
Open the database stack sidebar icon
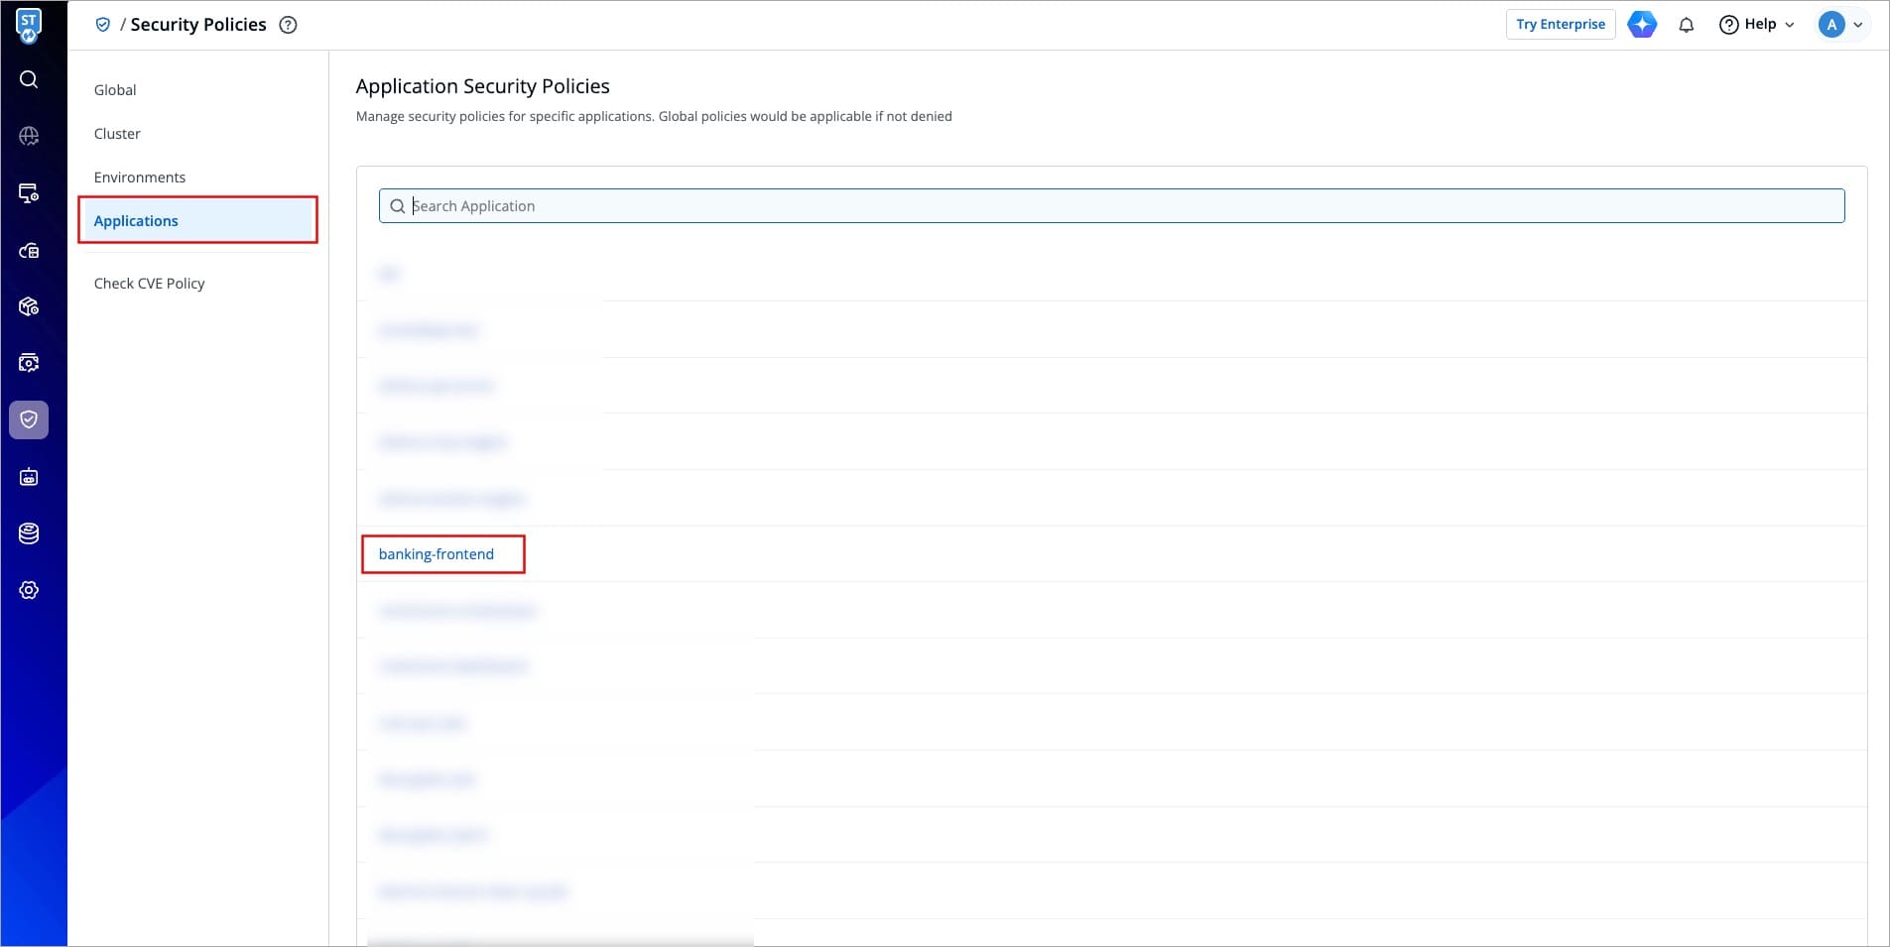pyautogui.click(x=29, y=533)
